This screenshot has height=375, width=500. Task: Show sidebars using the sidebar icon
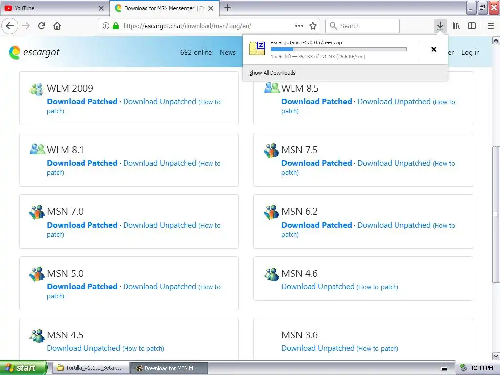(x=472, y=26)
